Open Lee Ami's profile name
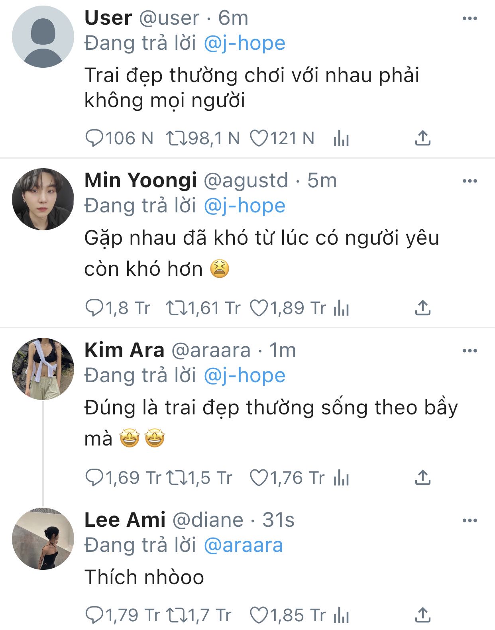 pos(125,520)
